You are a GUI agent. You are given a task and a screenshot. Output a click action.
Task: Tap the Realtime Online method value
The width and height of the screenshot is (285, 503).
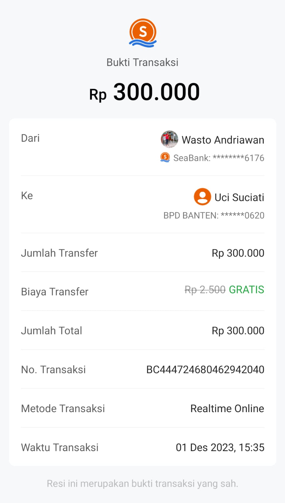point(227,409)
